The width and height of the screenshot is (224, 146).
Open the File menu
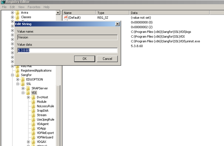coord(4,7)
